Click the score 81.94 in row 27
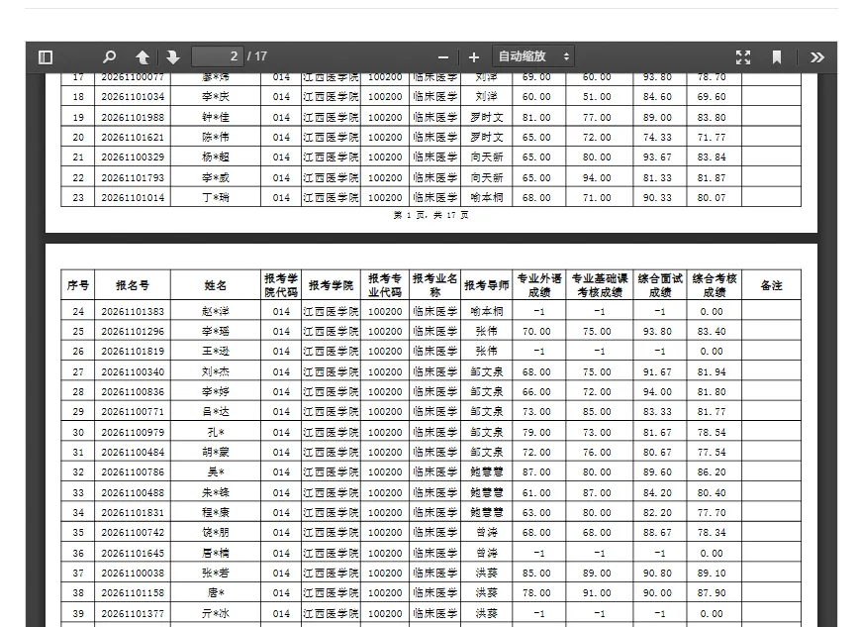Viewport: 859px width, 627px height. [712, 371]
